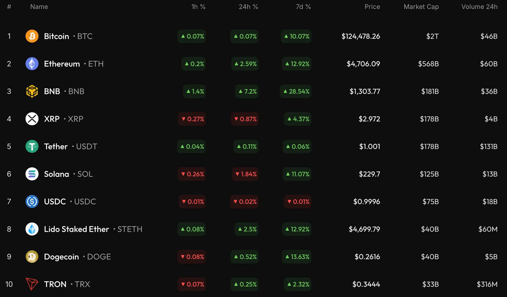Click the XRP logo icon
Viewport: 507px width, 297px height.
[32, 119]
